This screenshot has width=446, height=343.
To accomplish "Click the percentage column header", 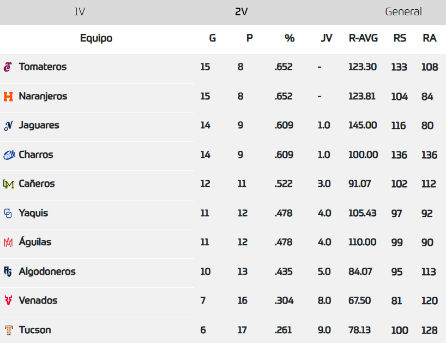I will pos(290,38).
